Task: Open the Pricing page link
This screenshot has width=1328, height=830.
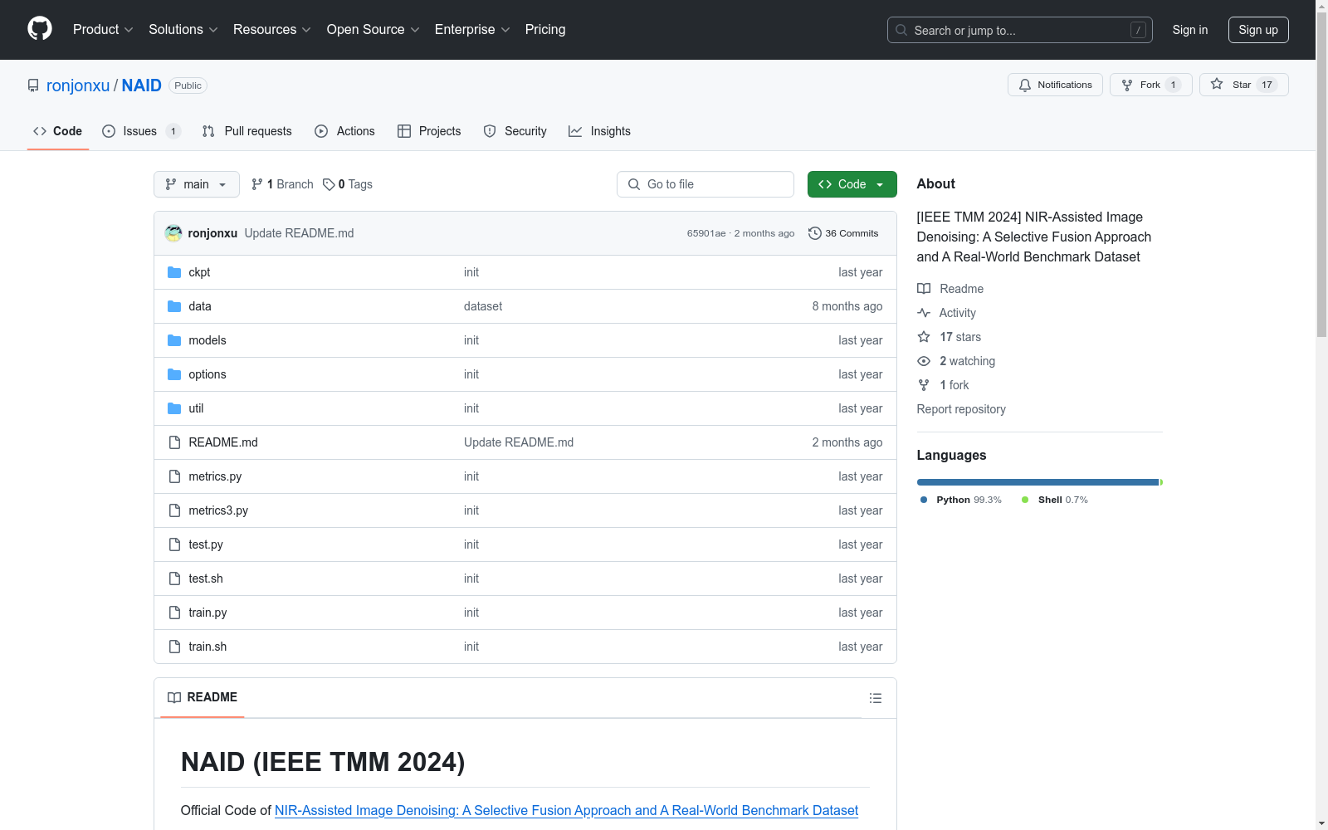Action: point(545,30)
